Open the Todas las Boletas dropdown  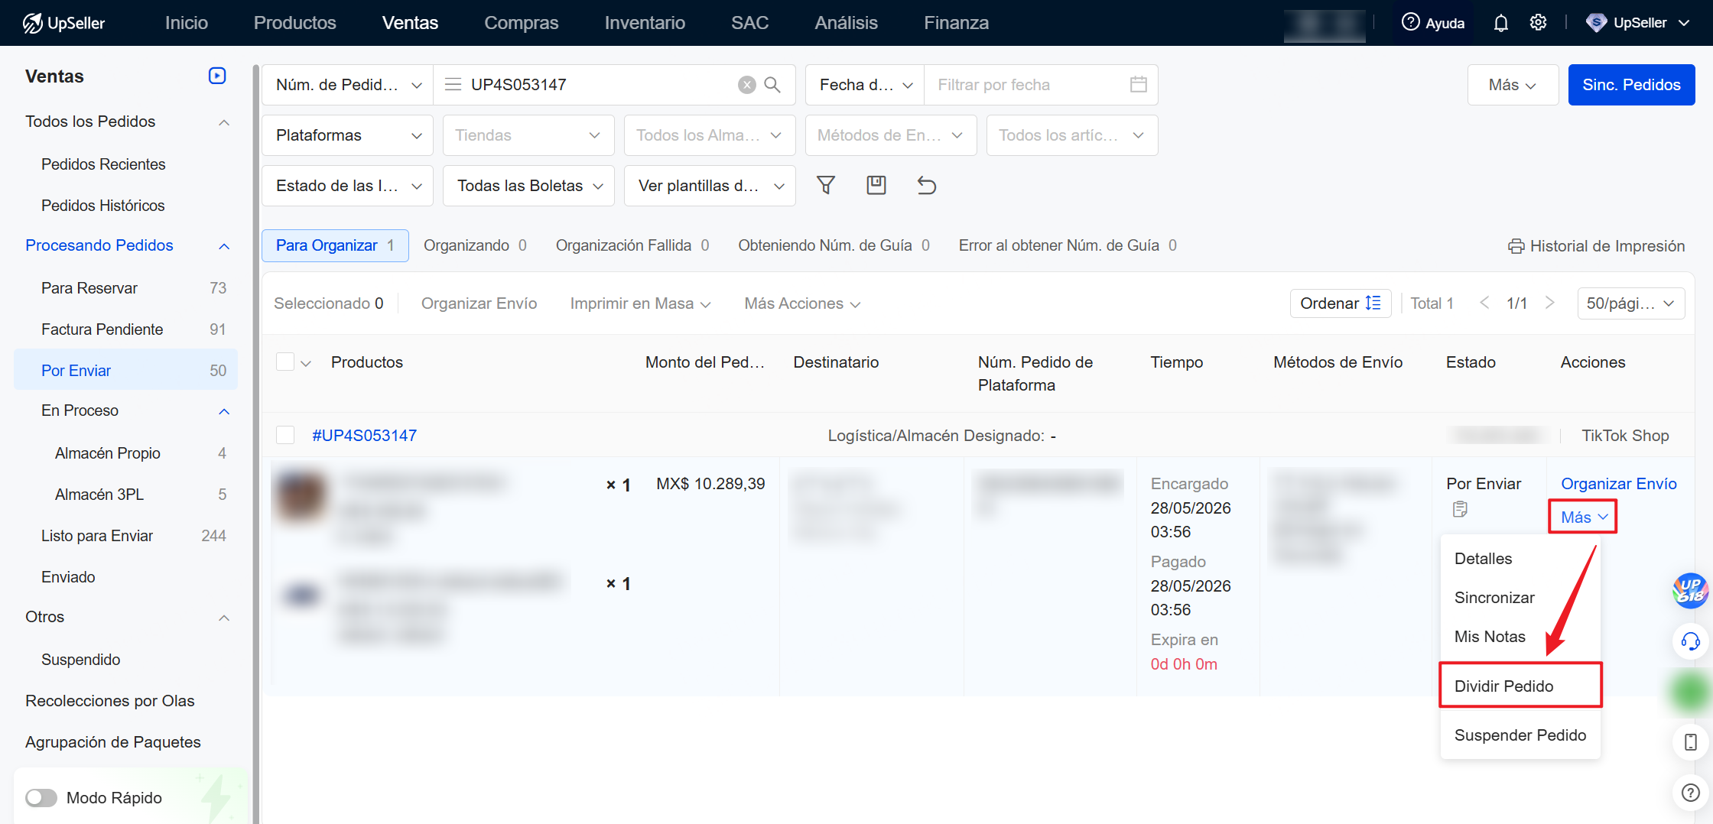point(528,186)
